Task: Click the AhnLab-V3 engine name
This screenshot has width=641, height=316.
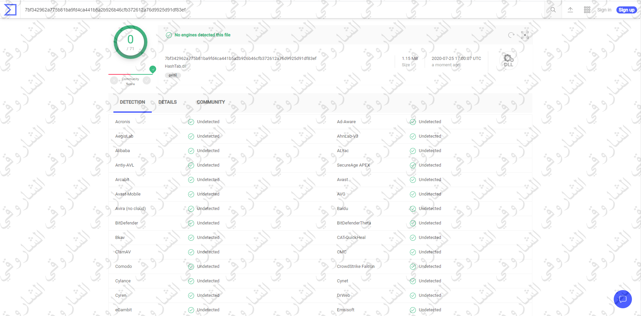Action: tap(348, 136)
